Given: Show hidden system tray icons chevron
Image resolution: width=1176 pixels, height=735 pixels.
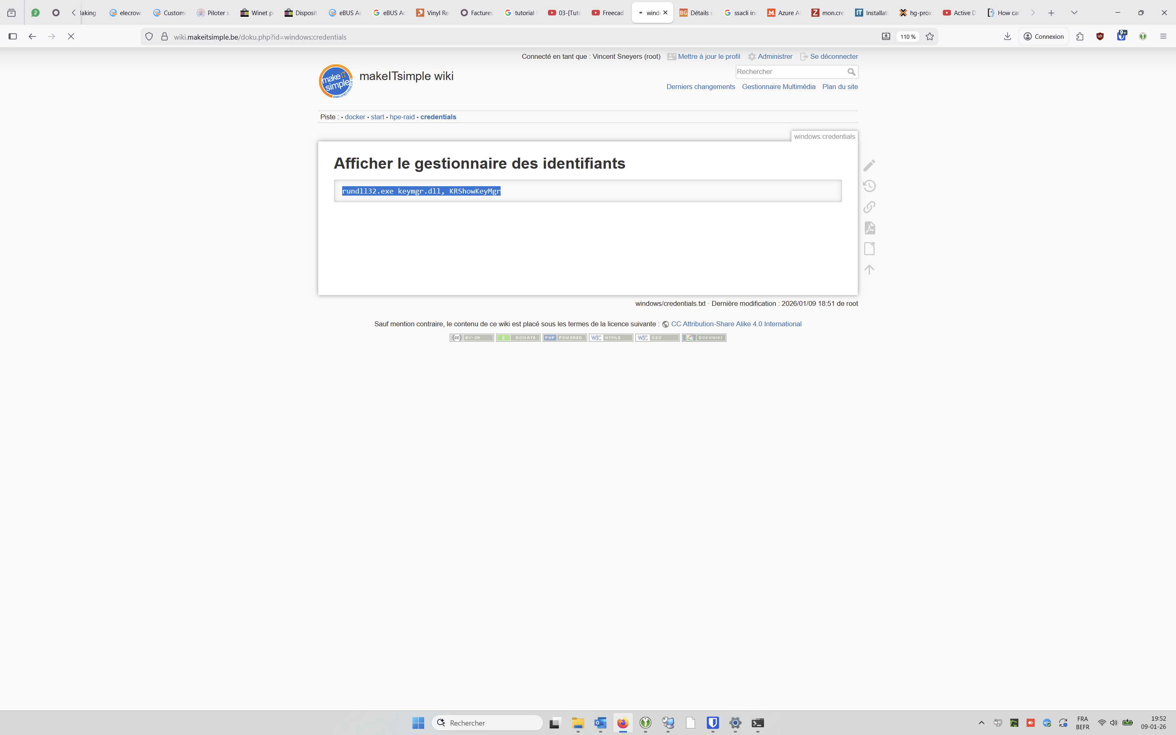Looking at the screenshot, I should (981, 723).
